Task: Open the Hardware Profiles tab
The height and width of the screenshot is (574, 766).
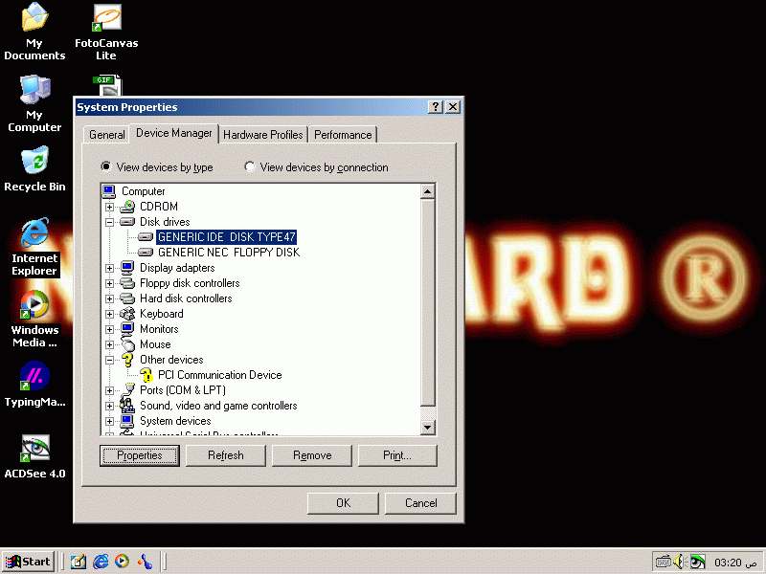Action: tap(262, 135)
